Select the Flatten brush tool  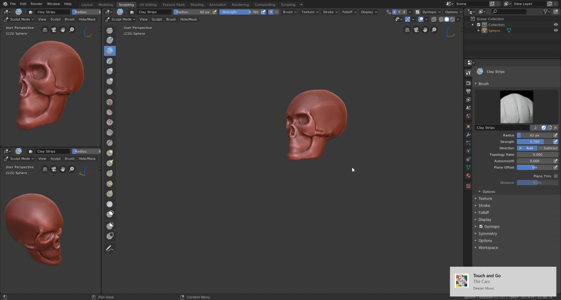110,112
